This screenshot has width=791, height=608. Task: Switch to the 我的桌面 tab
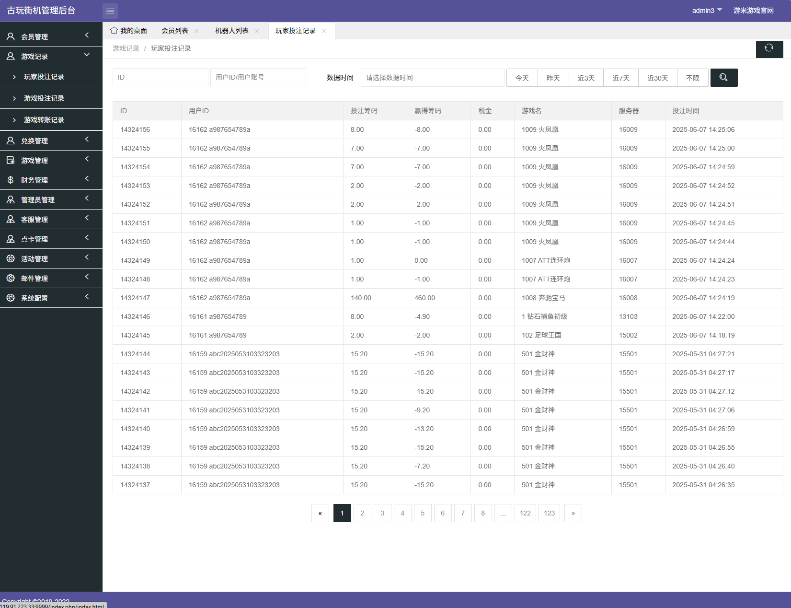pyautogui.click(x=129, y=31)
